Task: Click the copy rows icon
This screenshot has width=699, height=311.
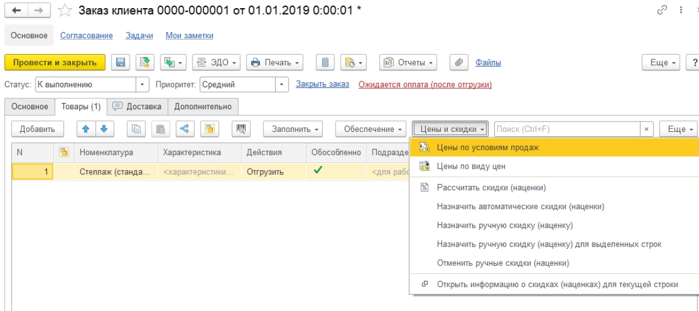Action: pyautogui.click(x=136, y=129)
